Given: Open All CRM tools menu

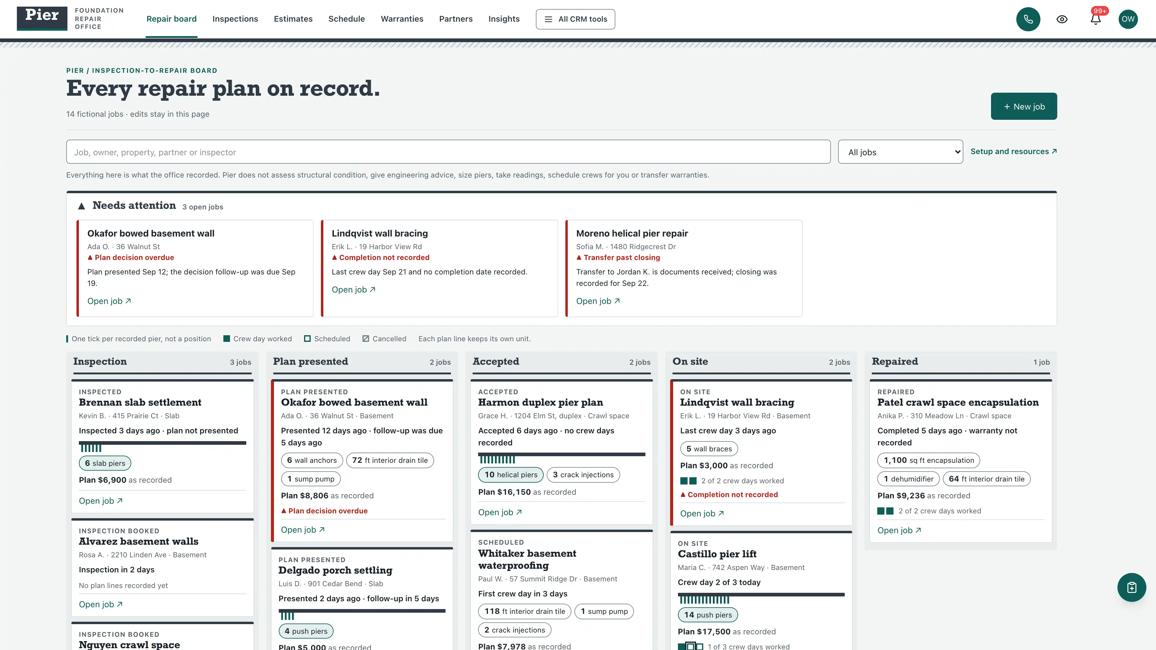Looking at the screenshot, I should 575,19.
